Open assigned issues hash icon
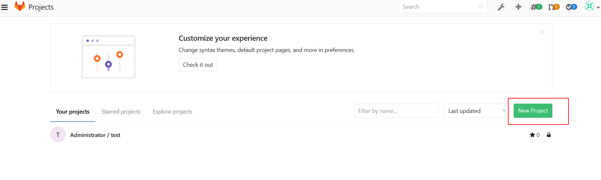 click(536, 7)
